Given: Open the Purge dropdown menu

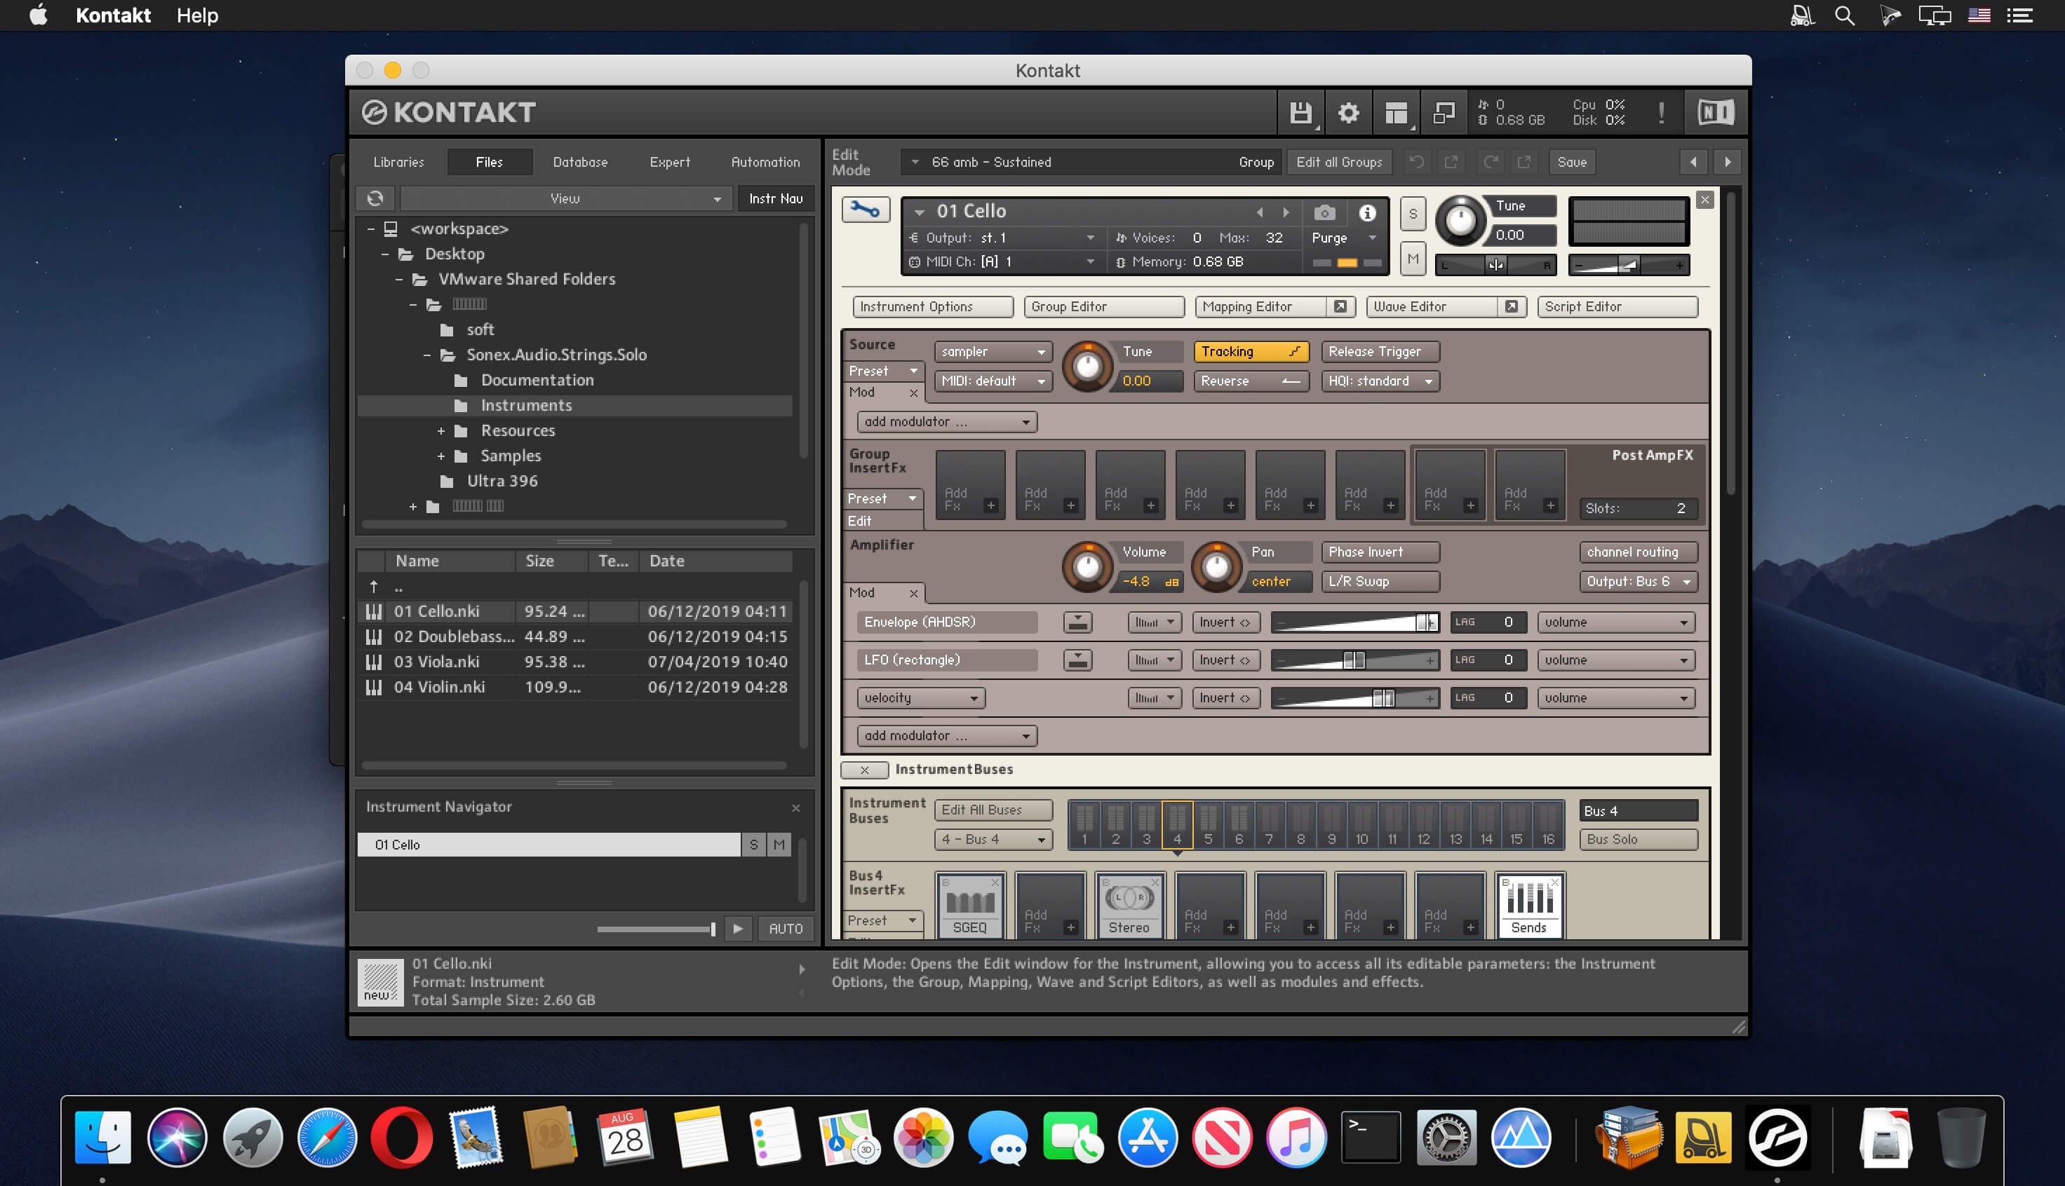Looking at the screenshot, I should (x=1345, y=238).
